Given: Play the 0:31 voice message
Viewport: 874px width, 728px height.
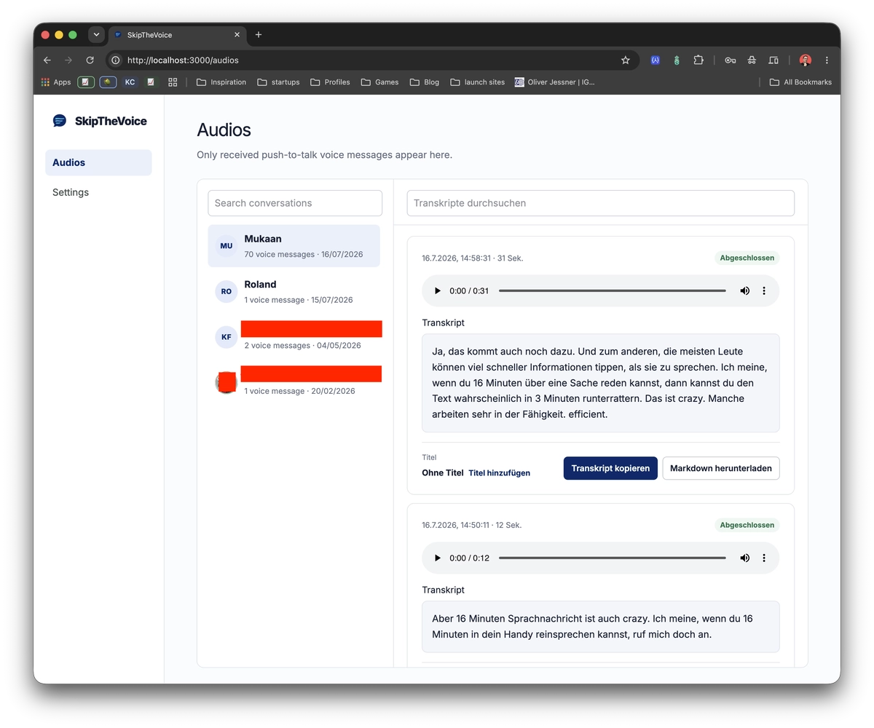Looking at the screenshot, I should [438, 290].
